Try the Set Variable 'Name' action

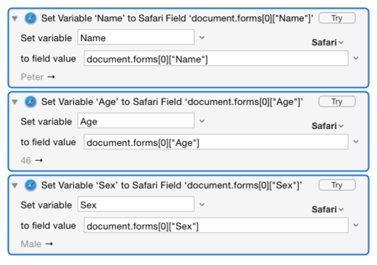(337, 18)
